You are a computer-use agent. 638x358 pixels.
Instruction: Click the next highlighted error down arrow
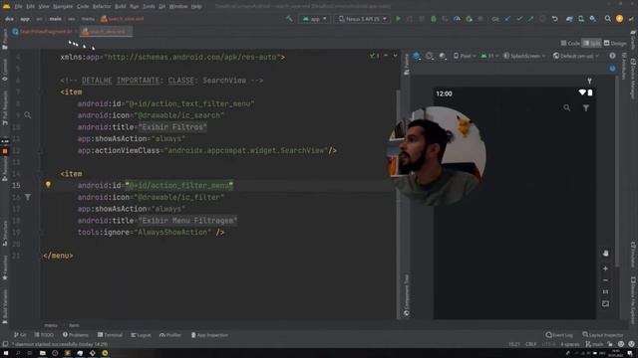tap(395, 56)
